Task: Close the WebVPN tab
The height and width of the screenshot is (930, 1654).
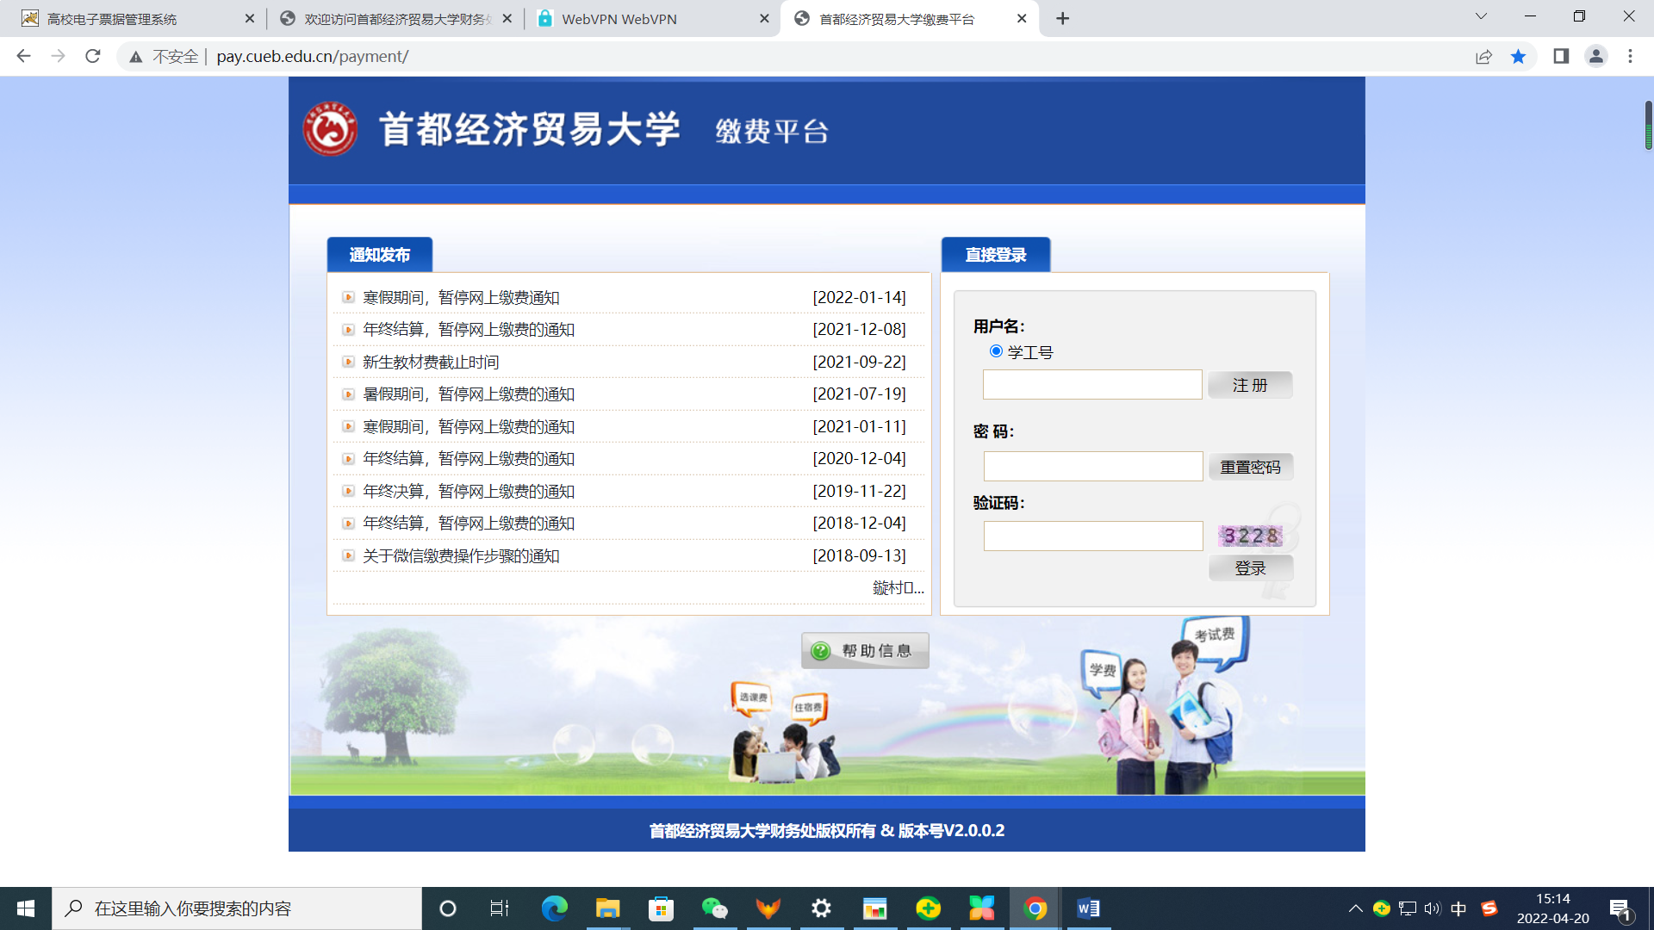Action: pos(764,19)
